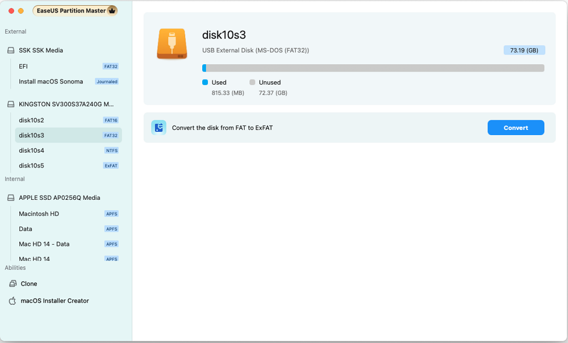This screenshot has height=343, width=568.
Task: Click the Clone ability icon
Action: click(x=12, y=283)
